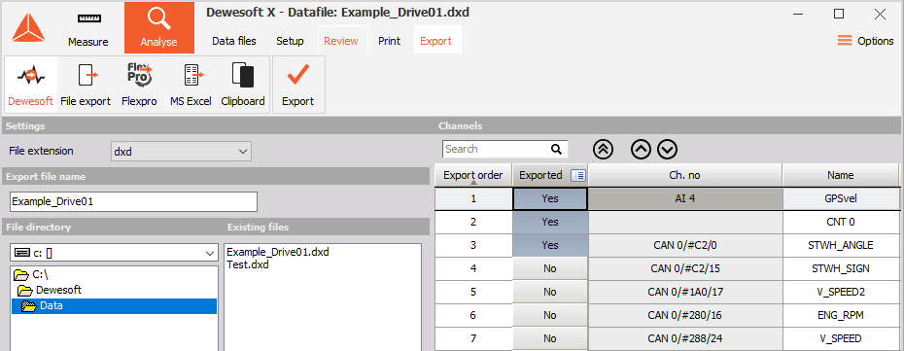The height and width of the screenshot is (351, 904).
Task: Toggle Exported for ENG_RPM channel
Action: pyautogui.click(x=550, y=315)
